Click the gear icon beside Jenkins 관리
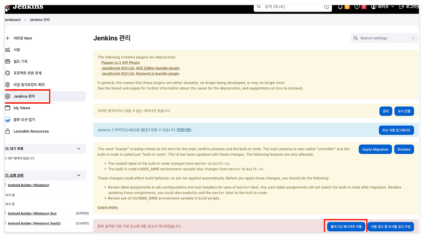424x237 pixels. [8, 96]
